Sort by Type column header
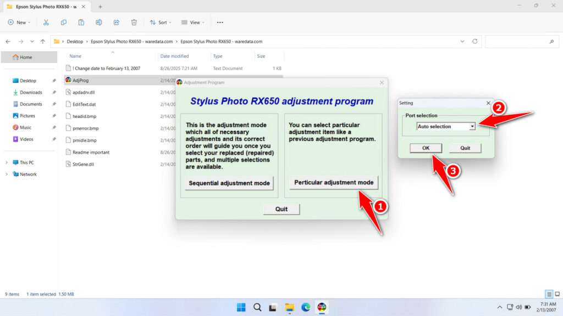 218,57
